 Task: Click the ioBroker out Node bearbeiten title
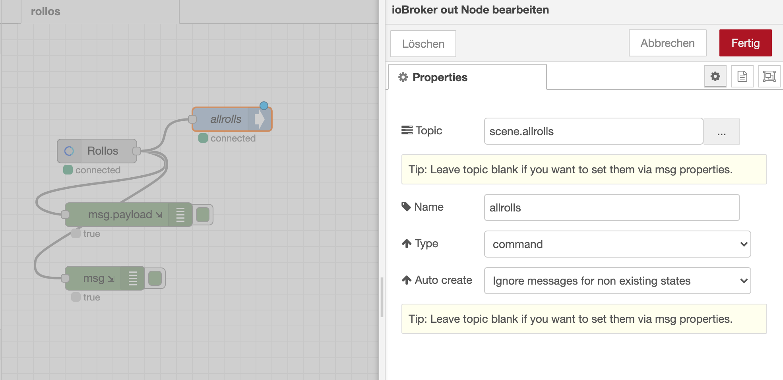click(470, 10)
